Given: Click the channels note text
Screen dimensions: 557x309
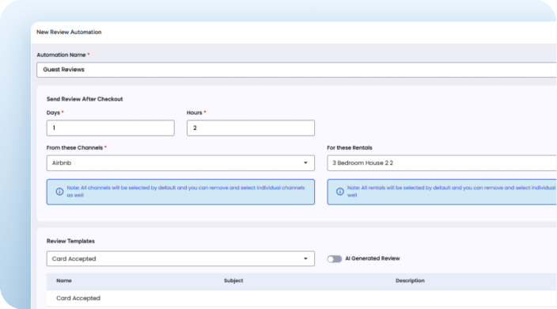Looking at the screenshot, I should [x=186, y=191].
